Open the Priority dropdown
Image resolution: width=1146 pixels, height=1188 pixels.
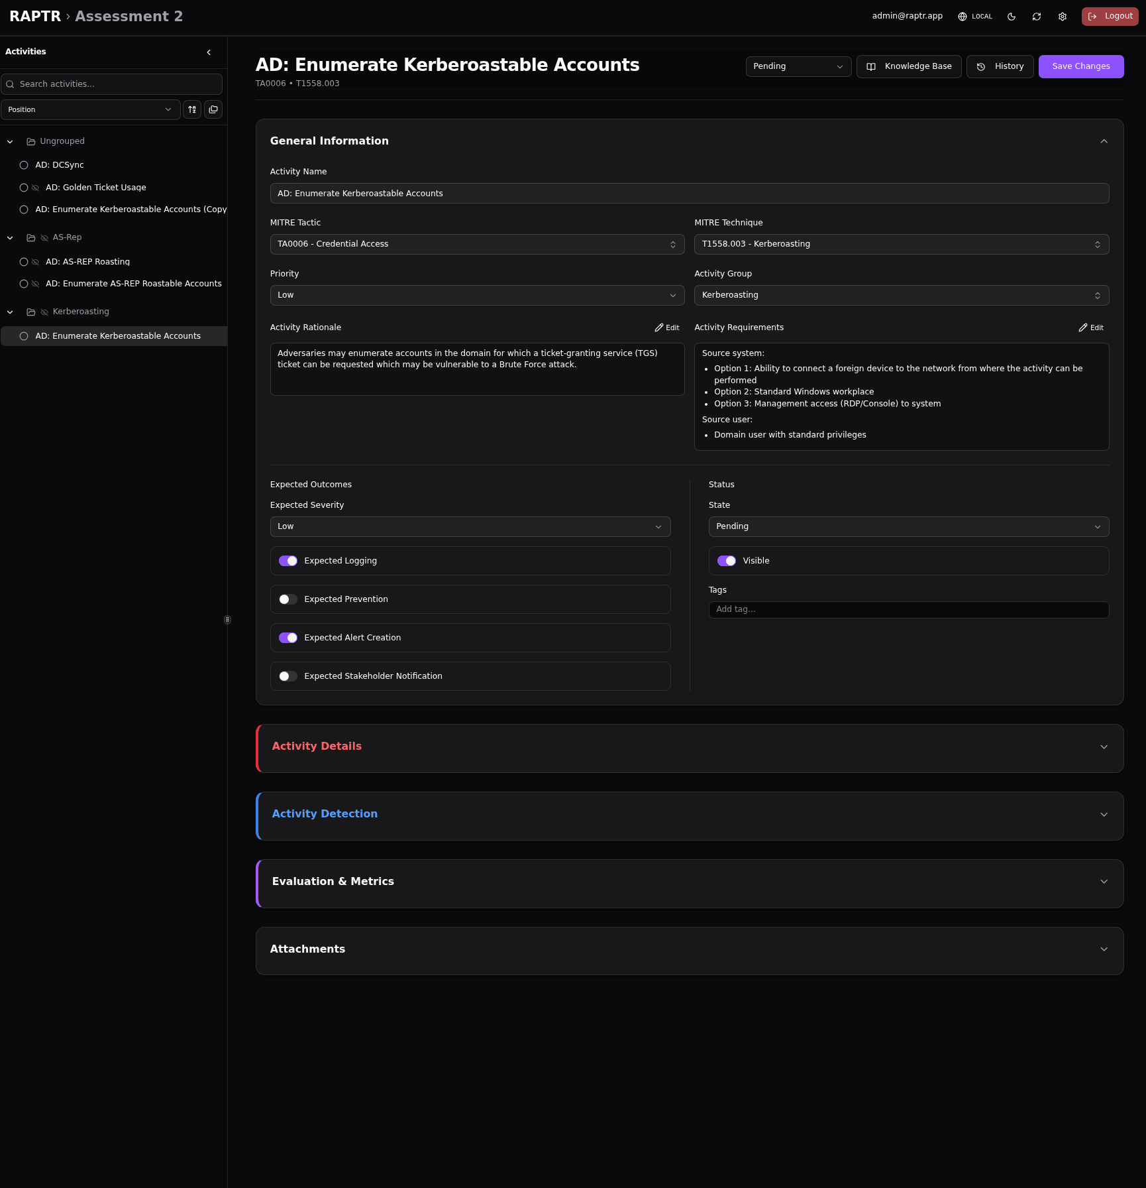[x=477, y=295]
